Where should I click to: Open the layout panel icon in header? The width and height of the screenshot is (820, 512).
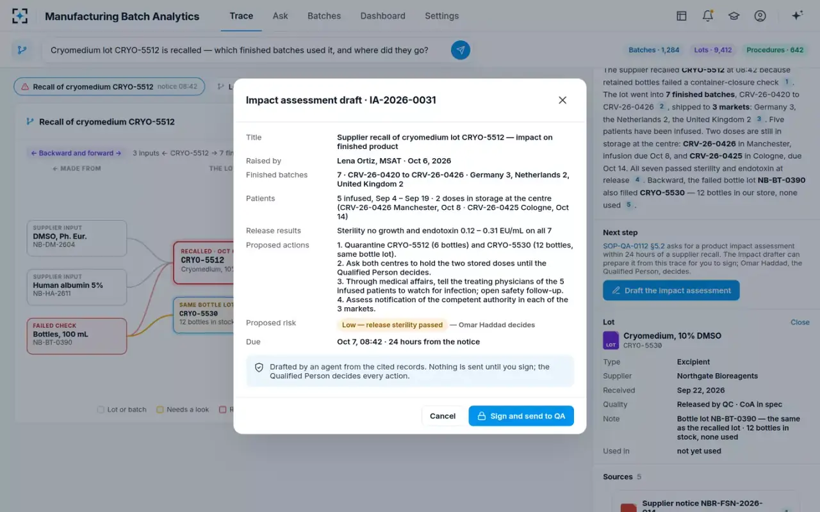[x=682, y=16]
